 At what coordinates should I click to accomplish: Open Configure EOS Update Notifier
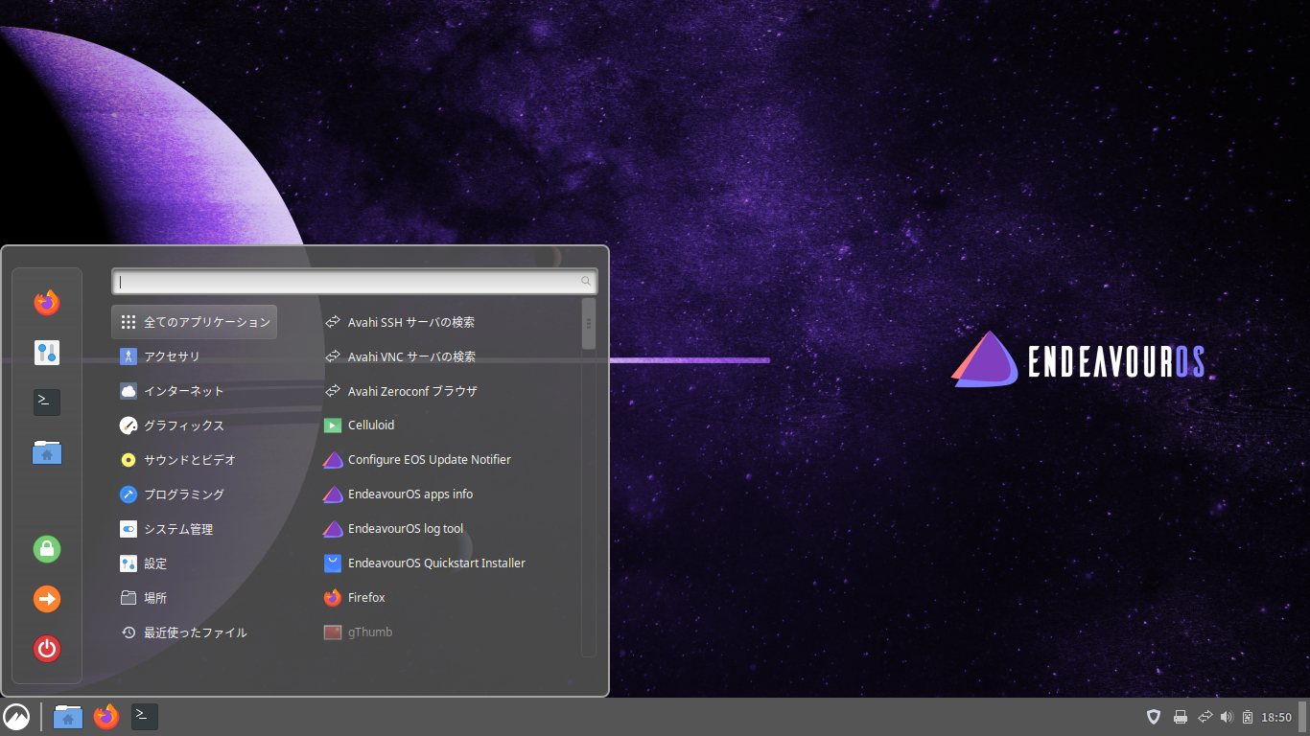pyautogui.click(x=448, y=460)
